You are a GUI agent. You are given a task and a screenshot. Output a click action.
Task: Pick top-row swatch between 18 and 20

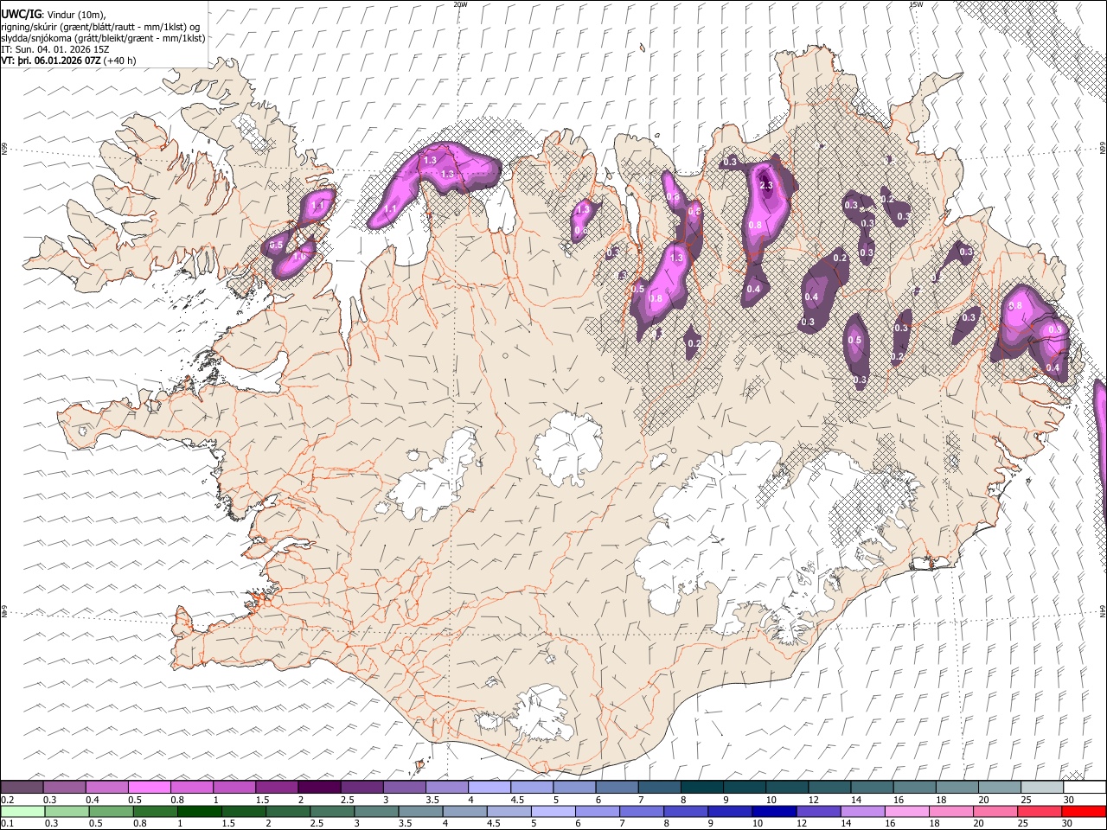957,787
